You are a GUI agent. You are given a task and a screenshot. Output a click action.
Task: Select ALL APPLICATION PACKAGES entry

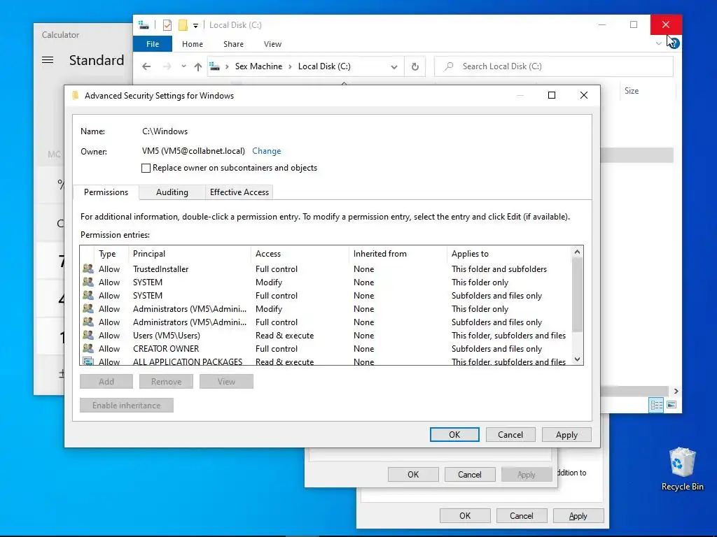pos(326,361)
